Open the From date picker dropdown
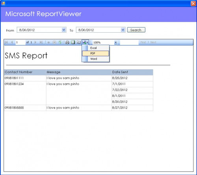The image size is (197, 175). click(x=64, y=30)
